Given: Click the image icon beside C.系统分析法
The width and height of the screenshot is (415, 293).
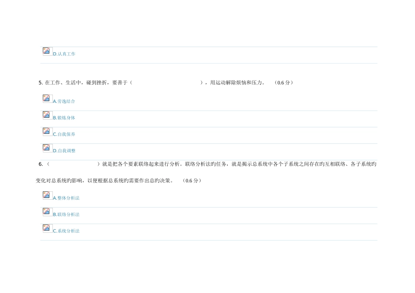Looking at the screenshot, I should point(47,228).
